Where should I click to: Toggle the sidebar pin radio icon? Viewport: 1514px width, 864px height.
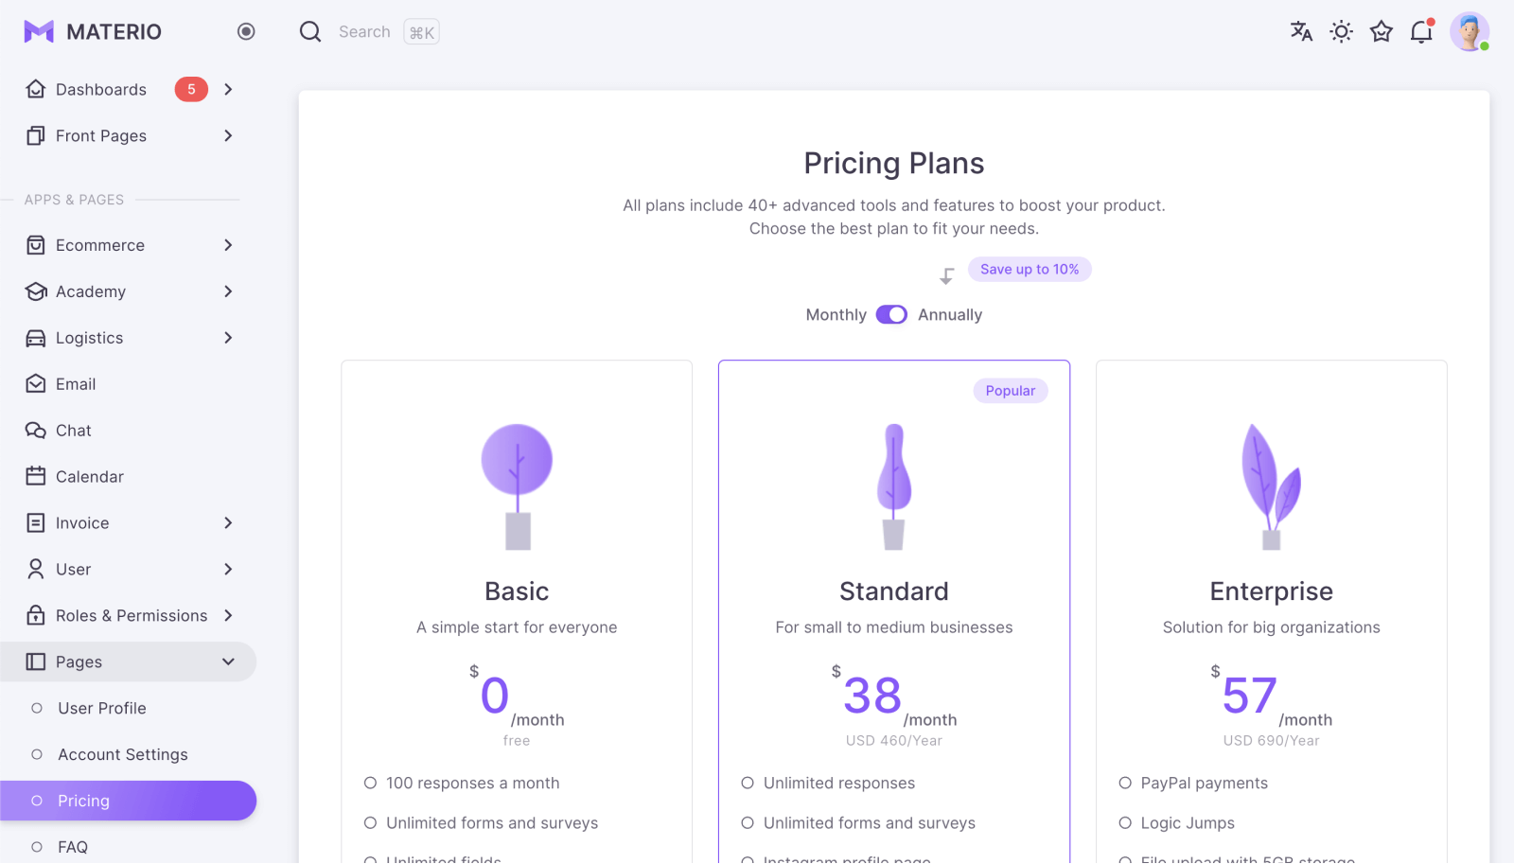click(246, 31)
